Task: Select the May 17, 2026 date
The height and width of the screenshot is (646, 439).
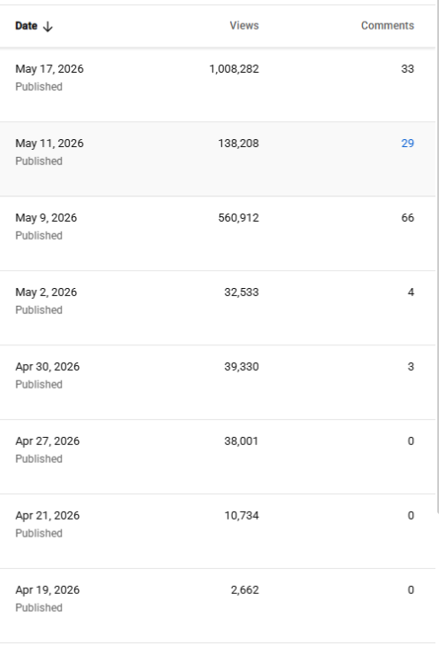Action: [x=49, y=69]
